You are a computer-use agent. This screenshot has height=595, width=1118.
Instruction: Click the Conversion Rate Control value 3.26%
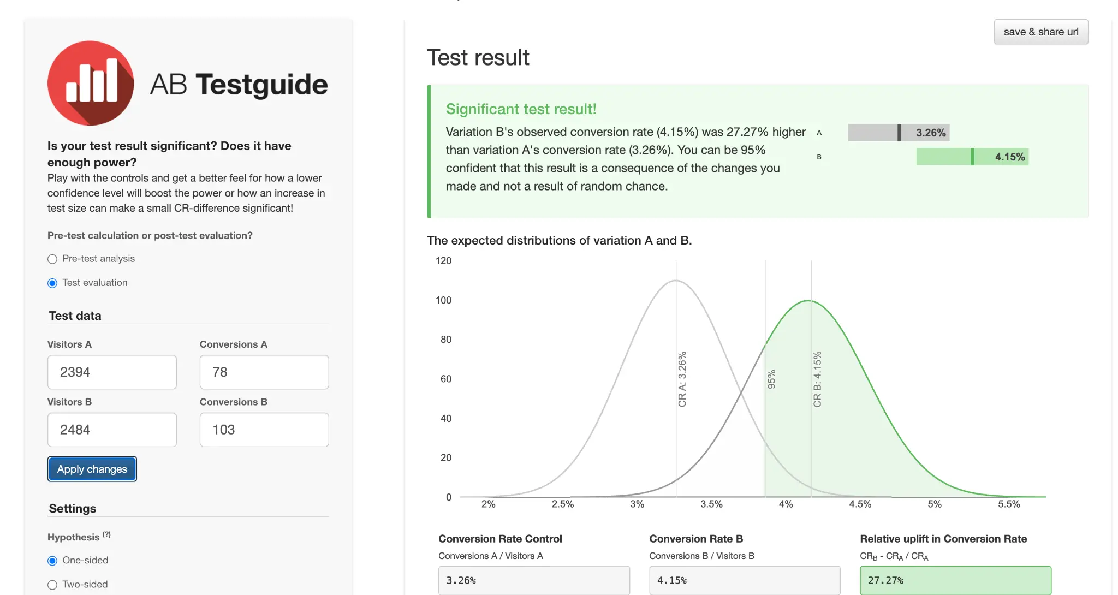click(534, 580)
